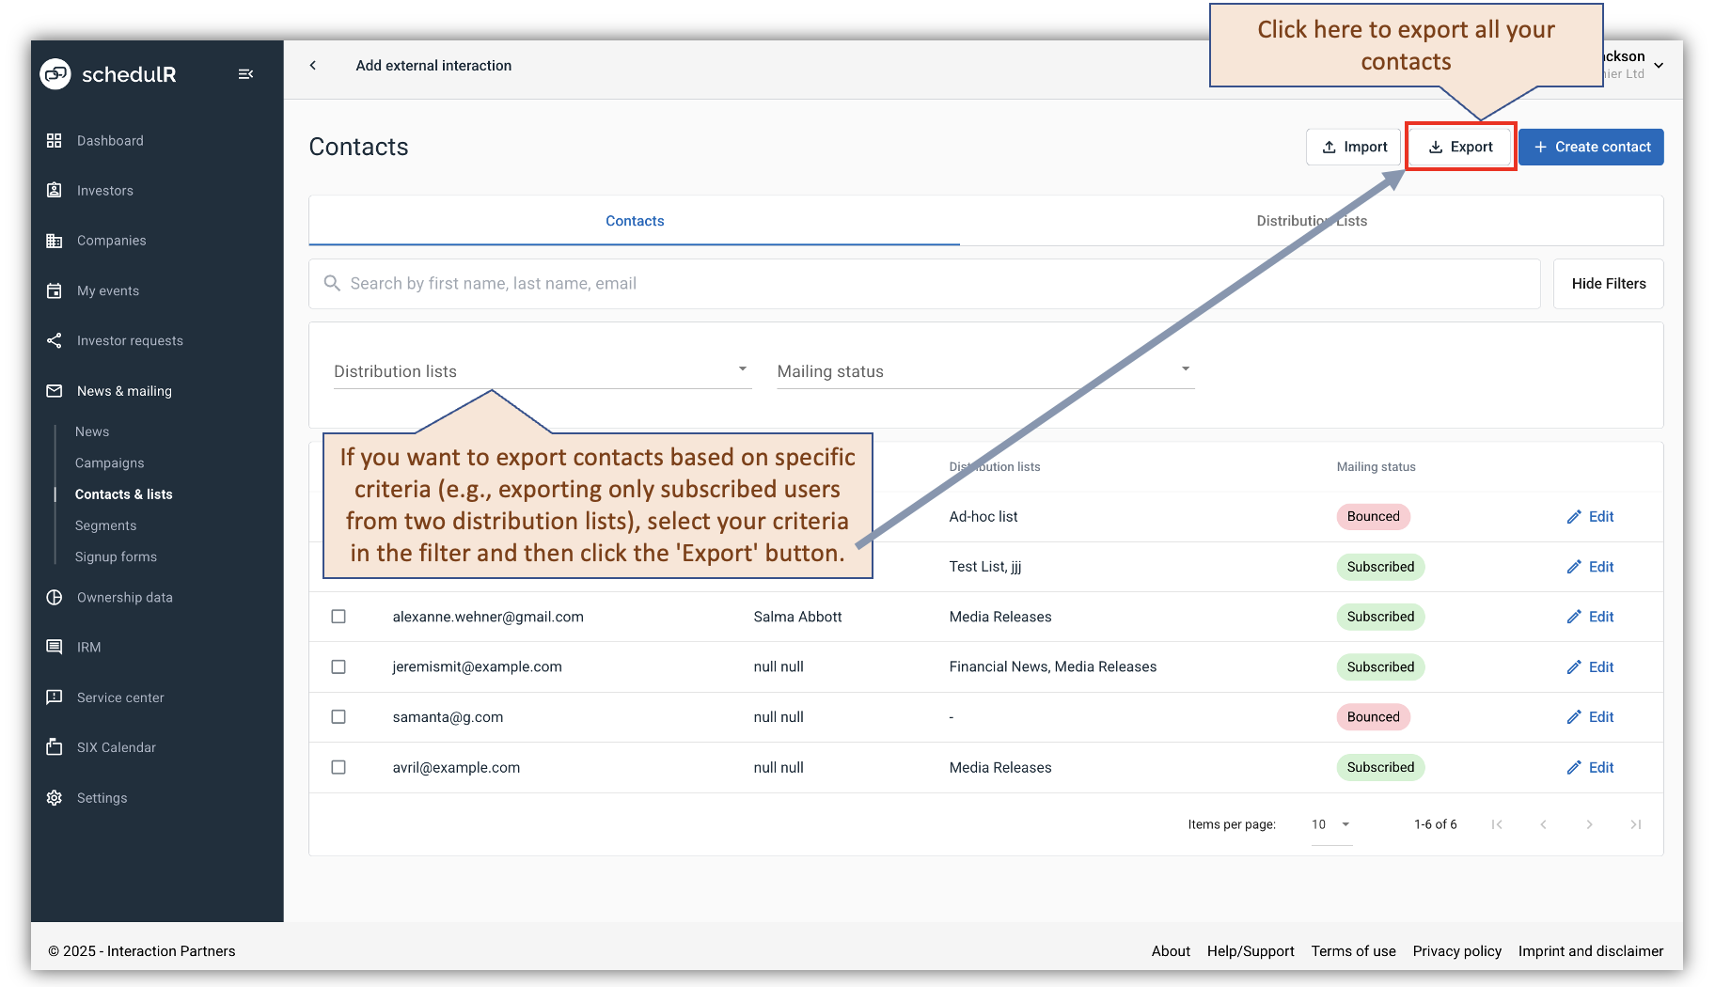This screenshot has height=987, width=1715.
Task: Select the checkbox for jeremismit@example.com row
Action: pos(338,666)
